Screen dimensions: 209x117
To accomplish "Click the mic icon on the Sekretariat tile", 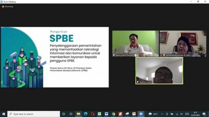I will [164, 55].
